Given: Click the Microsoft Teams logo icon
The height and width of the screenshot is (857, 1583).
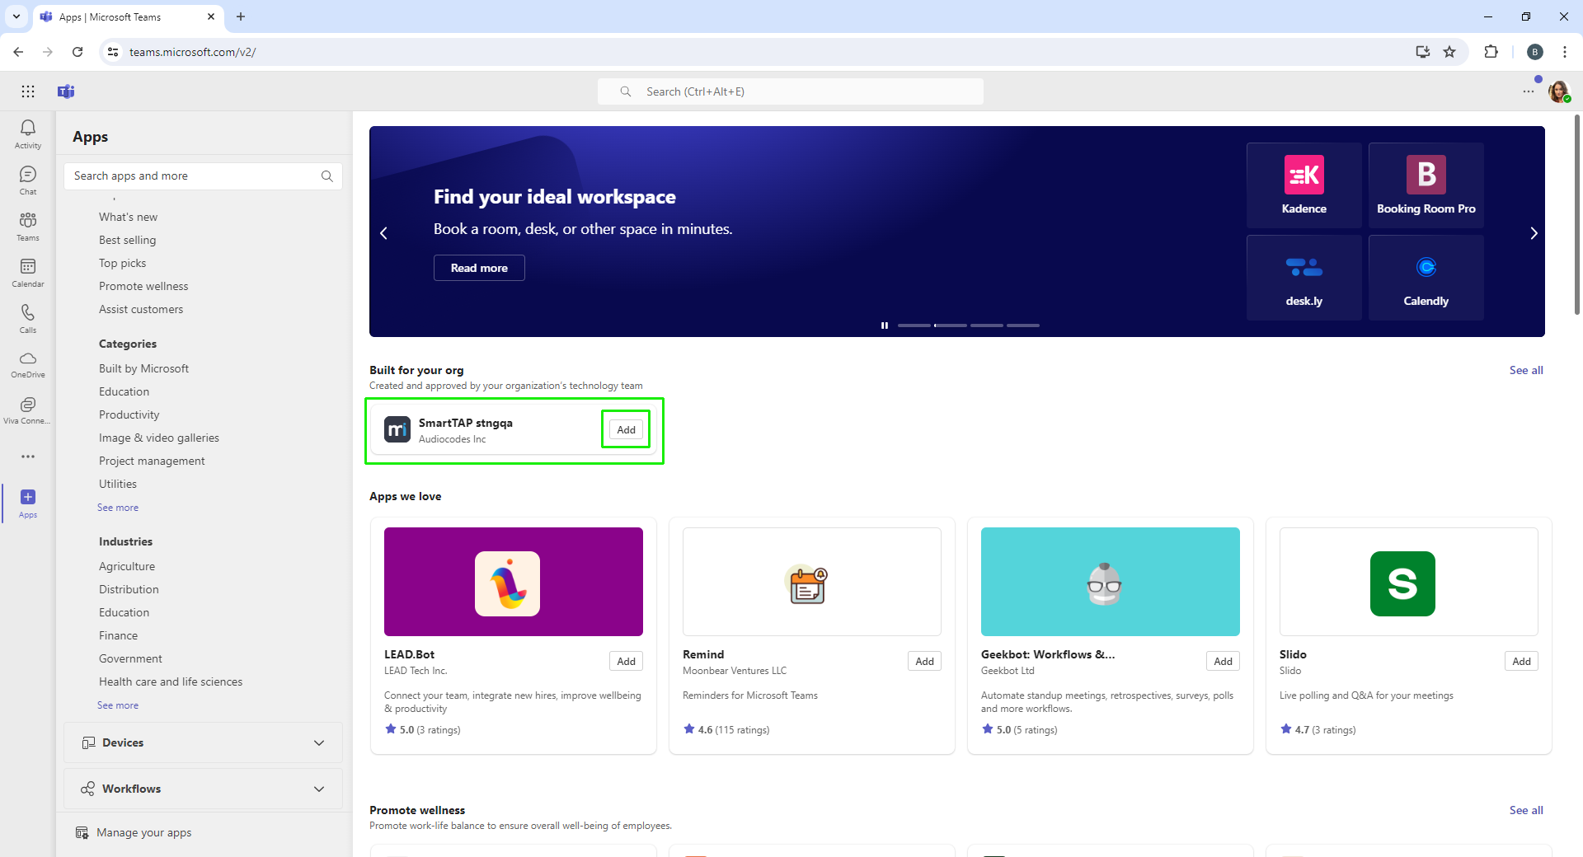Looking at the screenshot, I should 66,91.
